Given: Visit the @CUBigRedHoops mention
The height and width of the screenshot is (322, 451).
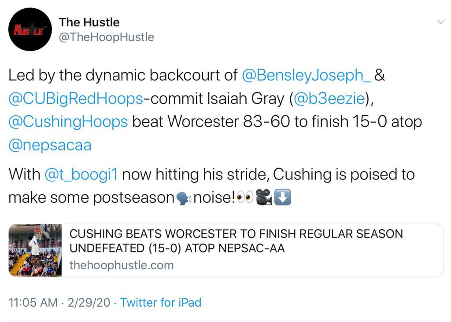Looking at the screenshot, I should click(x=76, y=99).
